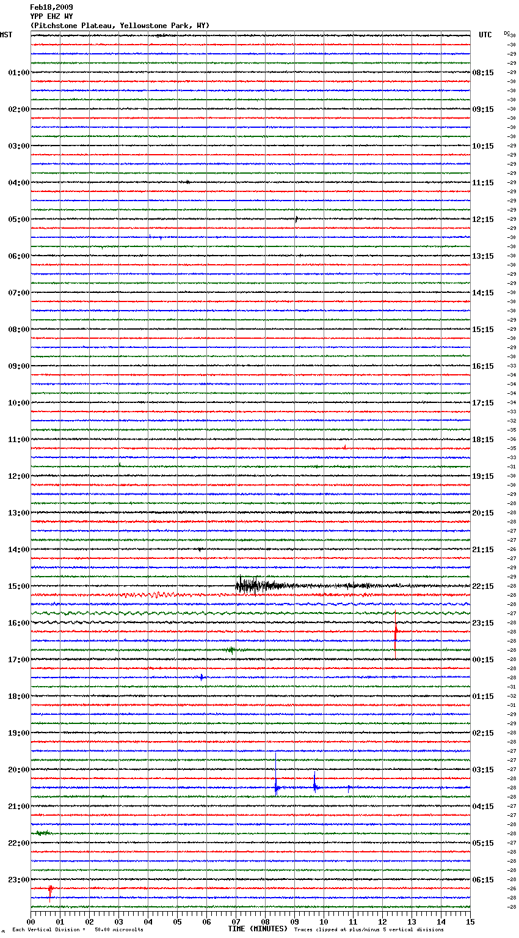Click the vertical division 50.00 microvolts note
The width and height of the screenshot is (519, 938).
(x=78, y=930)
